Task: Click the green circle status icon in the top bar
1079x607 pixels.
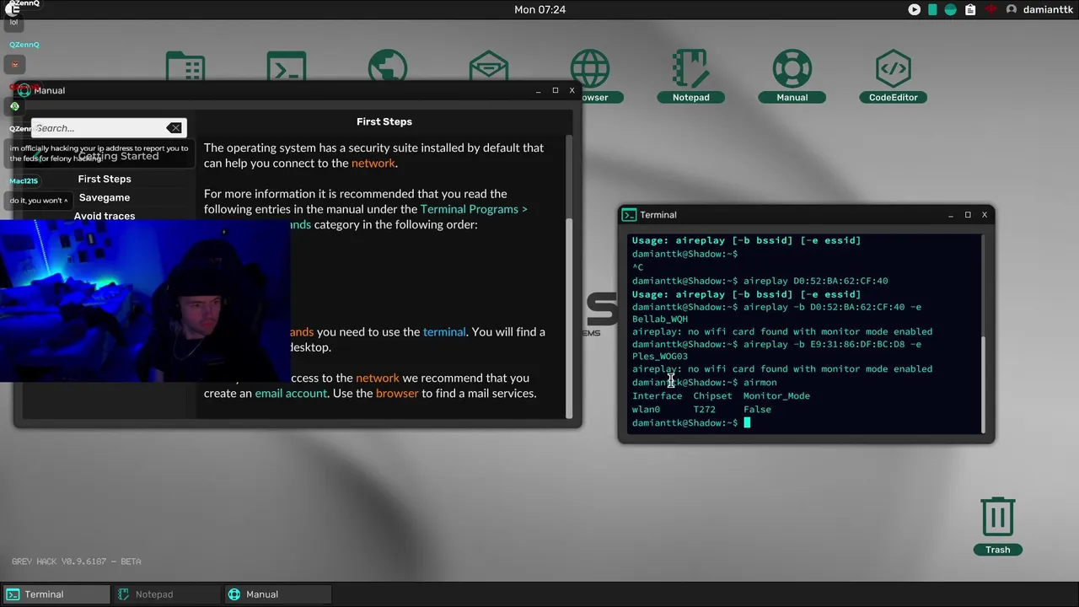Action: click(x=951, y=9)
